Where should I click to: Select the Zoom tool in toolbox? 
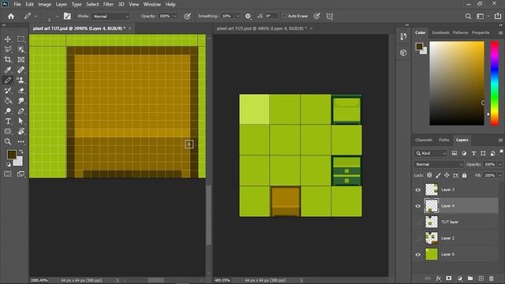(x=8, y=142)
